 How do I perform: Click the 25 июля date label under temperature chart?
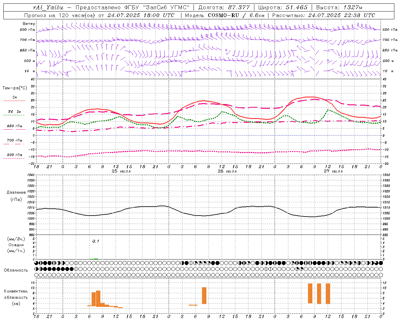121,171
